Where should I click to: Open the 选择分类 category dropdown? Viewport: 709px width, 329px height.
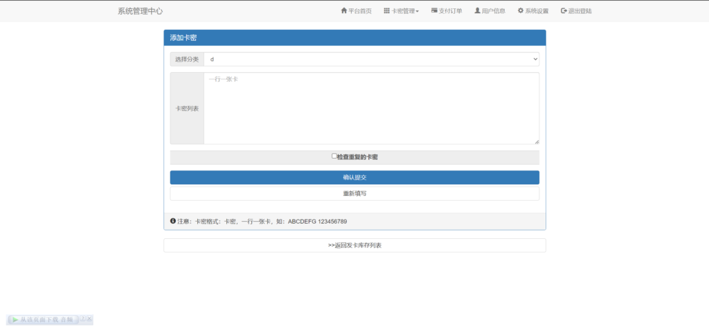pyautogui.click(x=371, y=60)
